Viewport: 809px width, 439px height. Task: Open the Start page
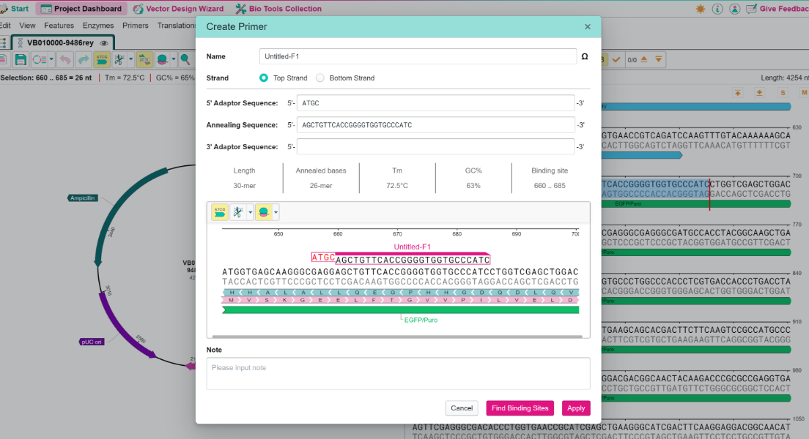click(x=15, y=8)
